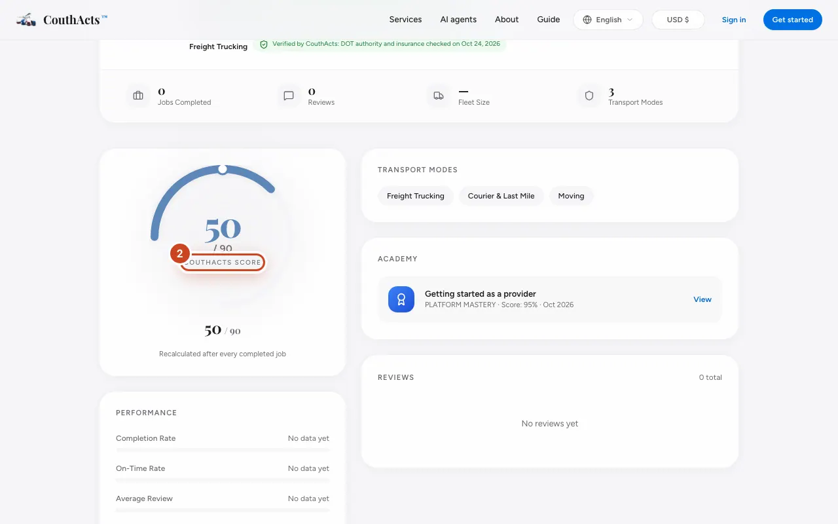Image resolution: width=838 pixels, height=524 pixels.
Task: Go to the About page
Action: (507, 20)
